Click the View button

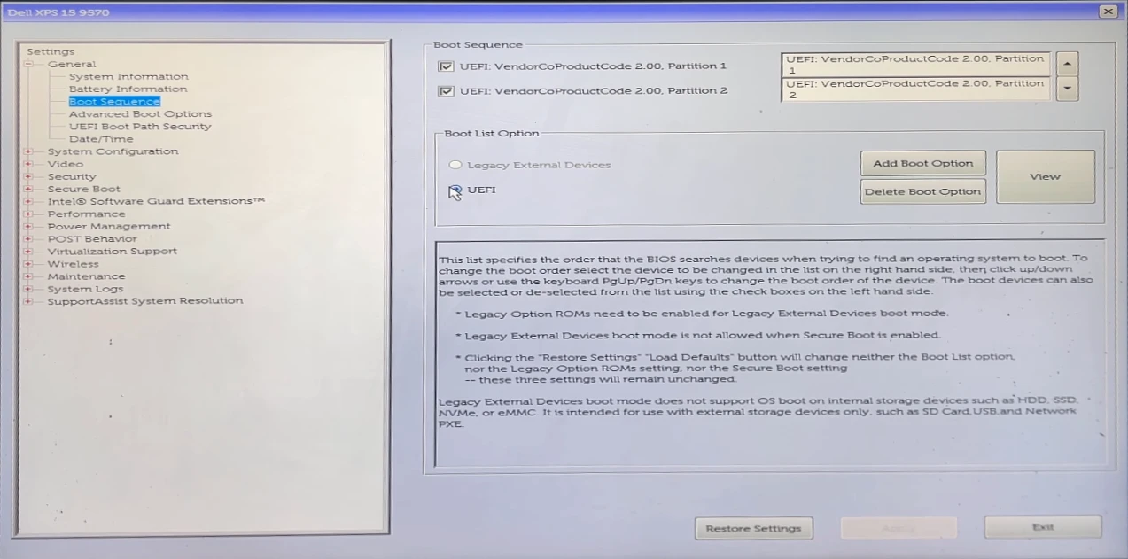click(x=1045, y=176)
